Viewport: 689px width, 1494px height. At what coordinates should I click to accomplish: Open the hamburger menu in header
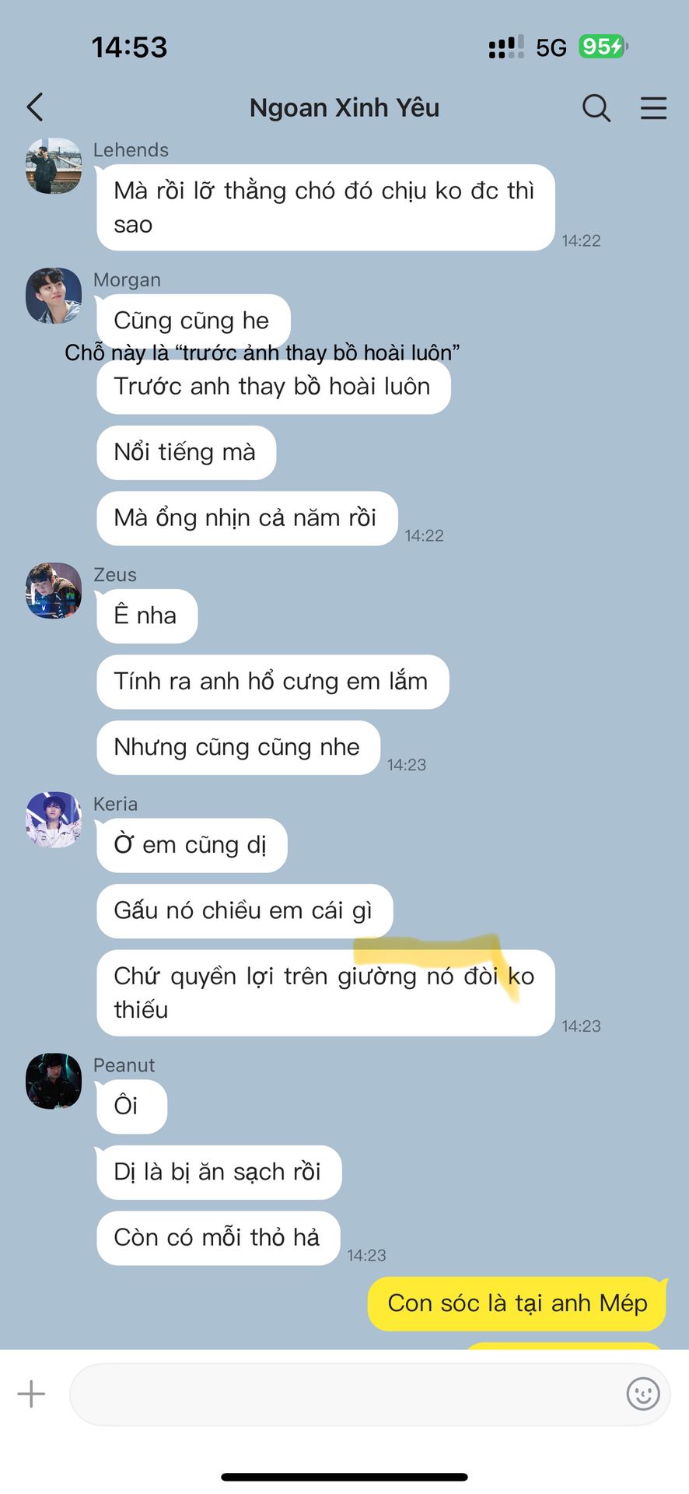point(654,108)
